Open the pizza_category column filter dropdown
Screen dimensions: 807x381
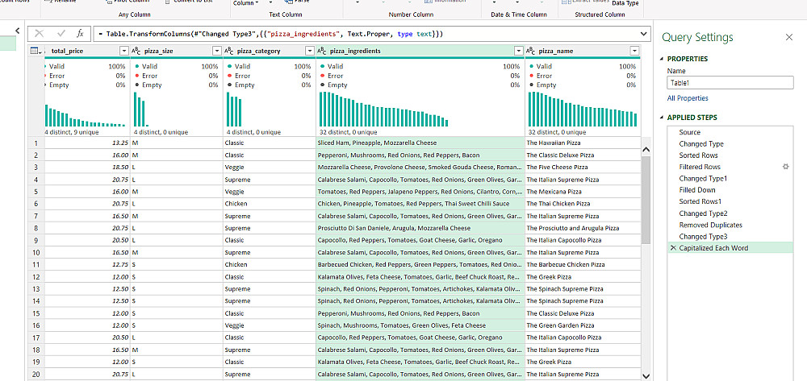point(308,52)
